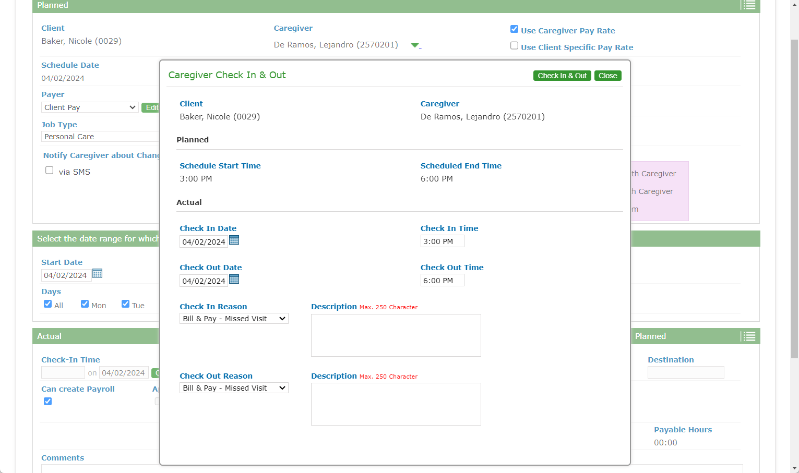799x473 pixels.
Task: Open the Check Out Date calendar picker
Action: coord(234,280)
